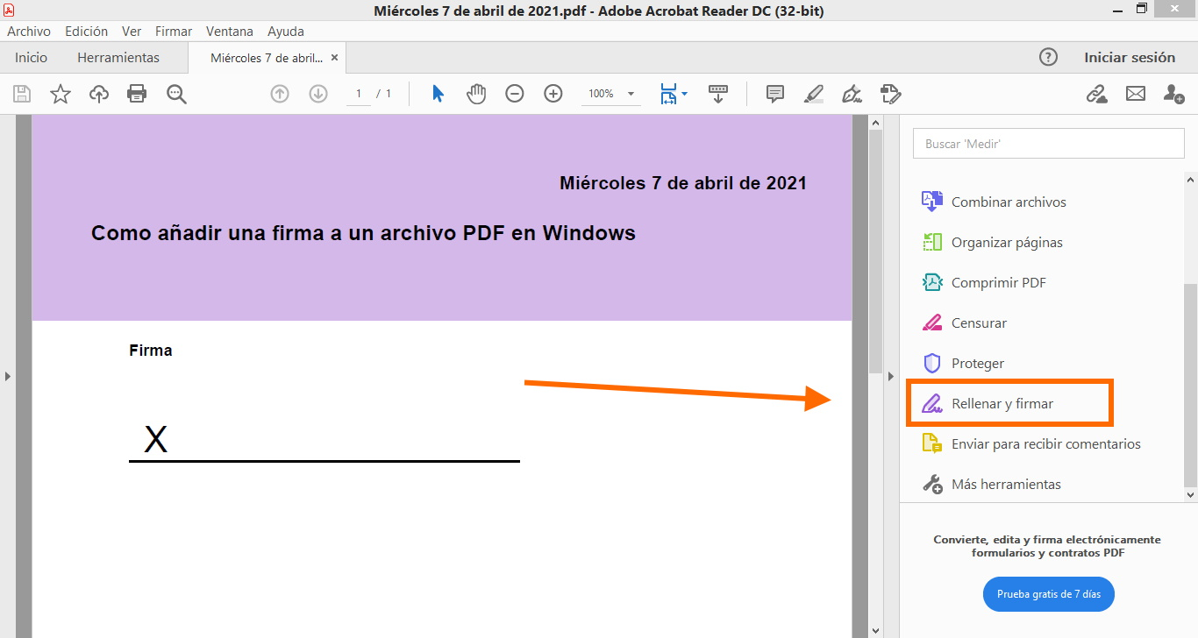This screenshot has height=638, width=1198.
Task: Expand the left navigation pane arrow
Action: (8, 376)
